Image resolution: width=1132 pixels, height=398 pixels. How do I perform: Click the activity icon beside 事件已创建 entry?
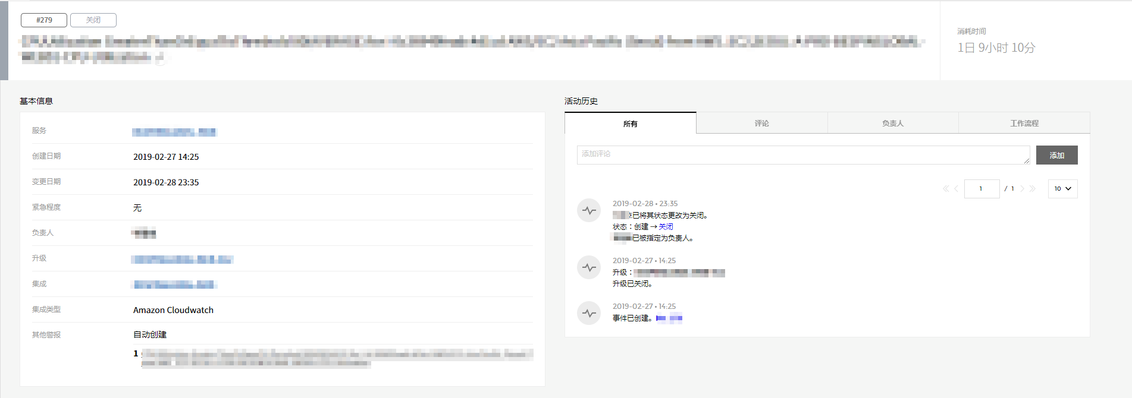pos(589,313)
